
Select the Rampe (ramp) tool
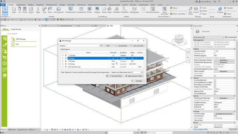coord(104,10)
